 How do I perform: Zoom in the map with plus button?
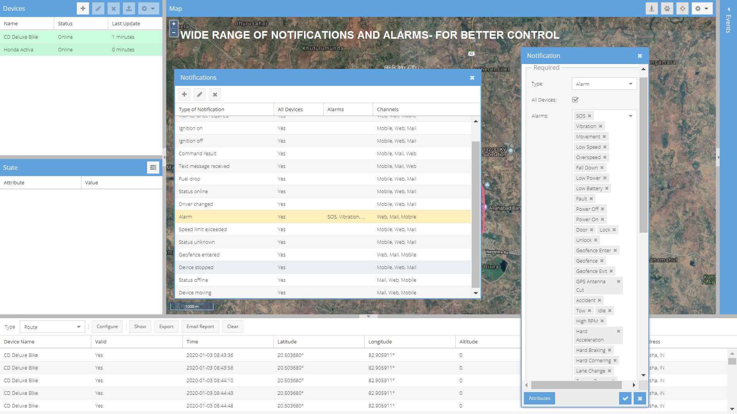coord(174,24)
